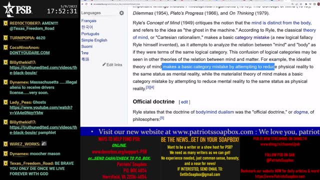Click 'dogma' italic link text

(300, 112)
